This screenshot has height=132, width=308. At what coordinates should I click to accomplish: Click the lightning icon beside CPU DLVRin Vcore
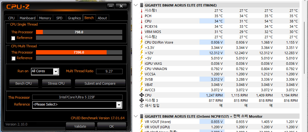141,42
